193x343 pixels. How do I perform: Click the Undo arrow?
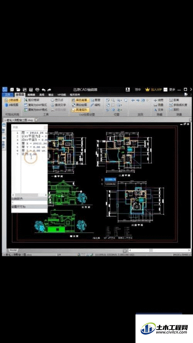click(x=44, y=90)
